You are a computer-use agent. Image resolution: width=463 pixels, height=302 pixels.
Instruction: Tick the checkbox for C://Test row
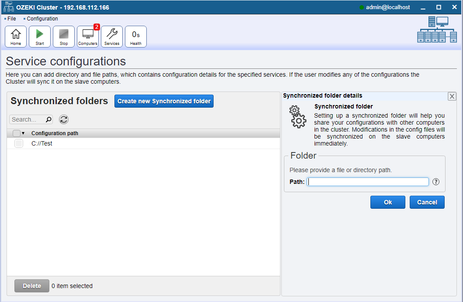click(x=19, y=143)
